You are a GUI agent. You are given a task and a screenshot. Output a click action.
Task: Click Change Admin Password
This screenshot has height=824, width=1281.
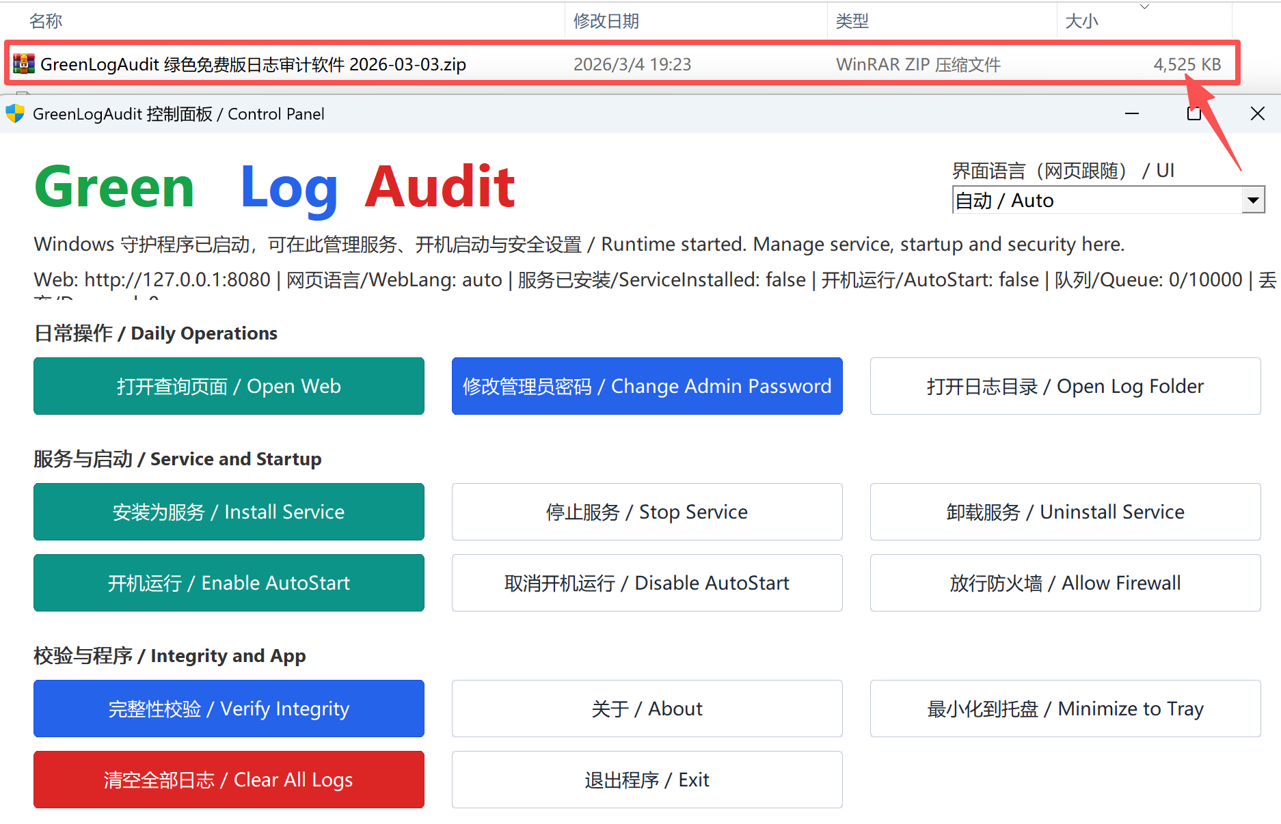click(x=647, y=386)
